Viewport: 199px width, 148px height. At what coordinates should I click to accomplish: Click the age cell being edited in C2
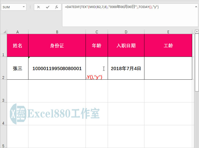point(97,68)
